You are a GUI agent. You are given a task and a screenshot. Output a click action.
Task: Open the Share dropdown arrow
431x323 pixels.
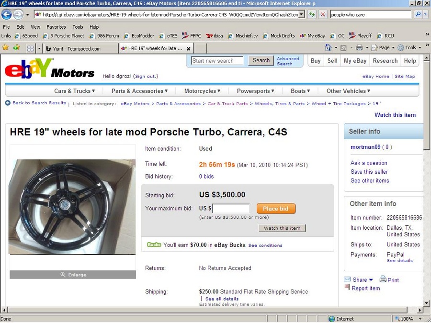click(x=371, y=280)
